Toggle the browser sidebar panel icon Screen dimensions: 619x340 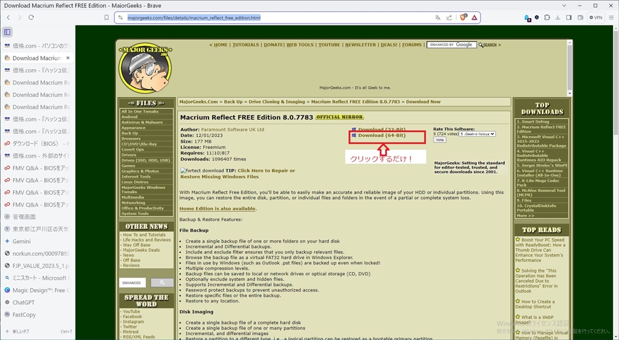point(569,18)
